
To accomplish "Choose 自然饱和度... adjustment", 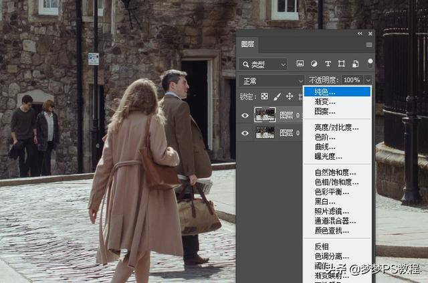I will (x=337, y=173).
